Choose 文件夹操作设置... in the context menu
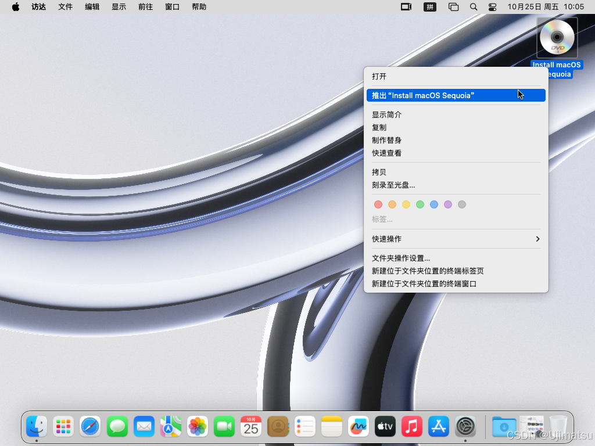The image size is (595, 446). pyautogui.click(x=456, y=258)
